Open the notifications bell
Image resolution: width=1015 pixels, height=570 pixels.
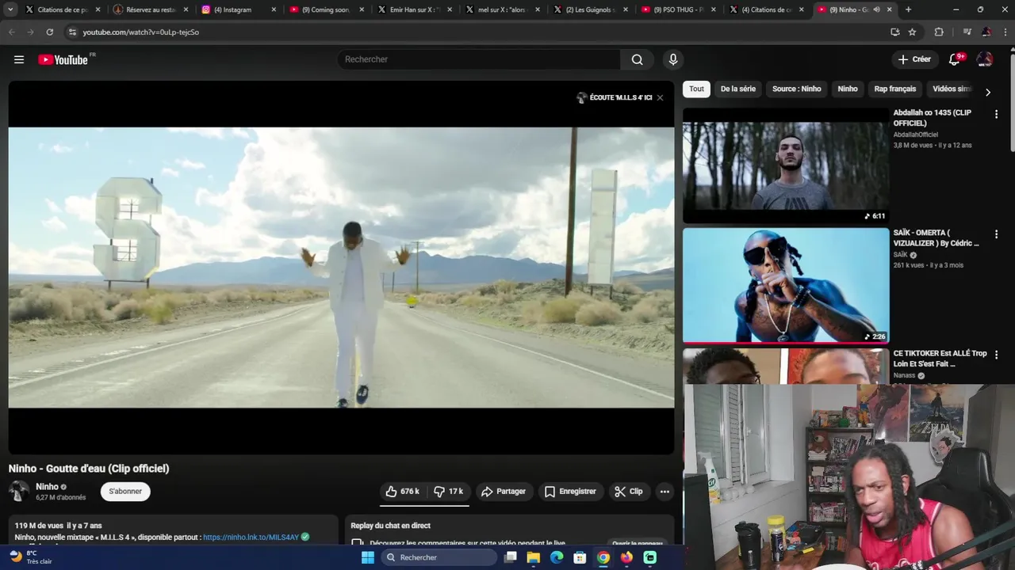pos(955,59)
